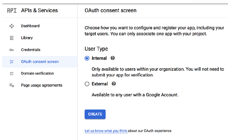Click the Page usage agreements settings icon
Viewport: 228px width, 140px height.
point(12,85)
